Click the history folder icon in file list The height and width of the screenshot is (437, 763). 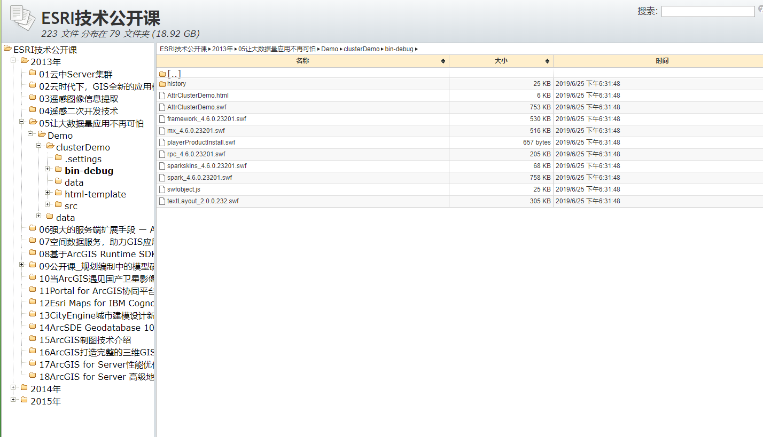[162, 84]
